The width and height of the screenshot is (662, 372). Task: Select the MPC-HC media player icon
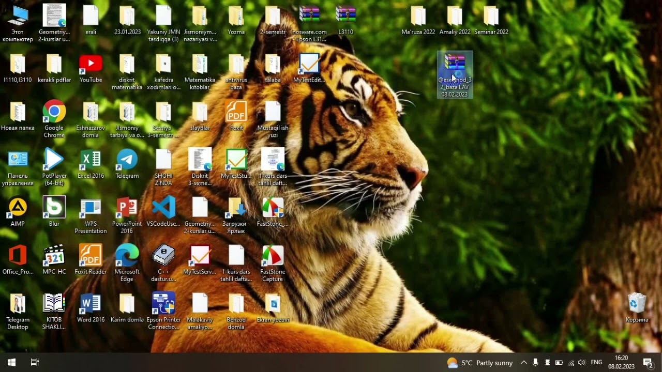pos(54,260)
